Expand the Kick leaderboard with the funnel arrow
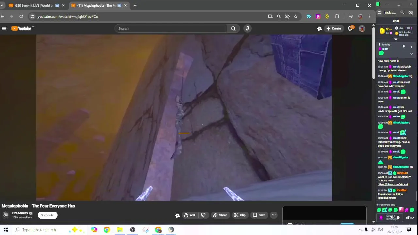The width and height of the screenshot is (418, 235). click(396, 39)
